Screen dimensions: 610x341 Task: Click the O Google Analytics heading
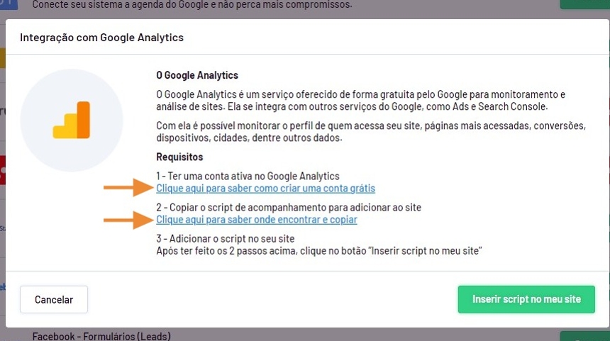coord(197,75)
